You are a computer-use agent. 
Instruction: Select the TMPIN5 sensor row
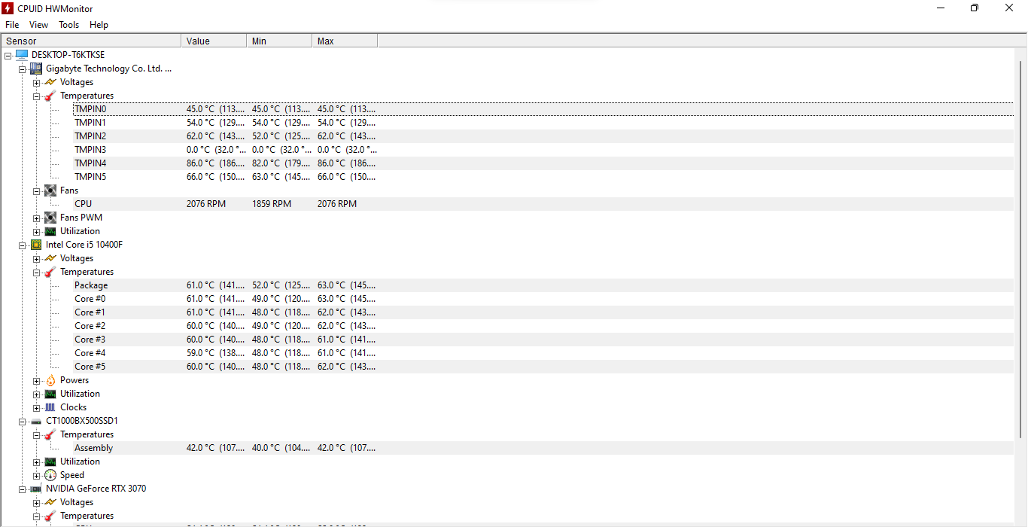coord(543,177)
